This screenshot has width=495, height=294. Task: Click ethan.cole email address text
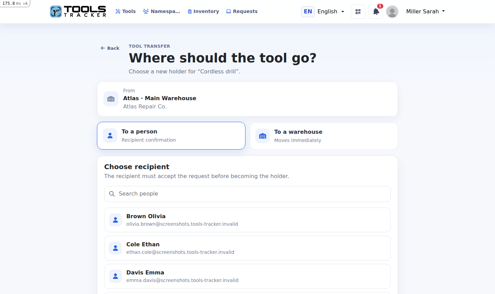[x=180, y=252]
